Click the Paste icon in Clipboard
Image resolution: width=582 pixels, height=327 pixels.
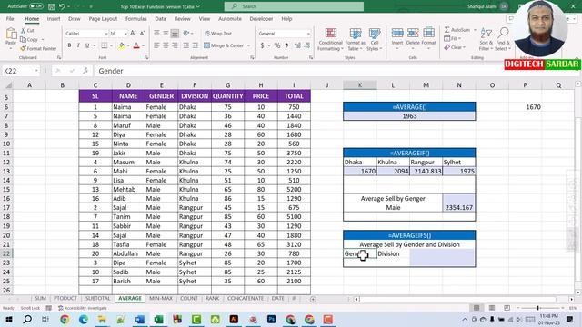click(11, 35)
